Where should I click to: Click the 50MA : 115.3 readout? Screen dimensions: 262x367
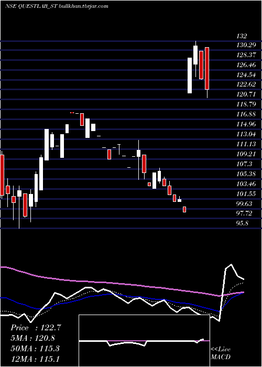pyautogui.click(x=35, y=349)
